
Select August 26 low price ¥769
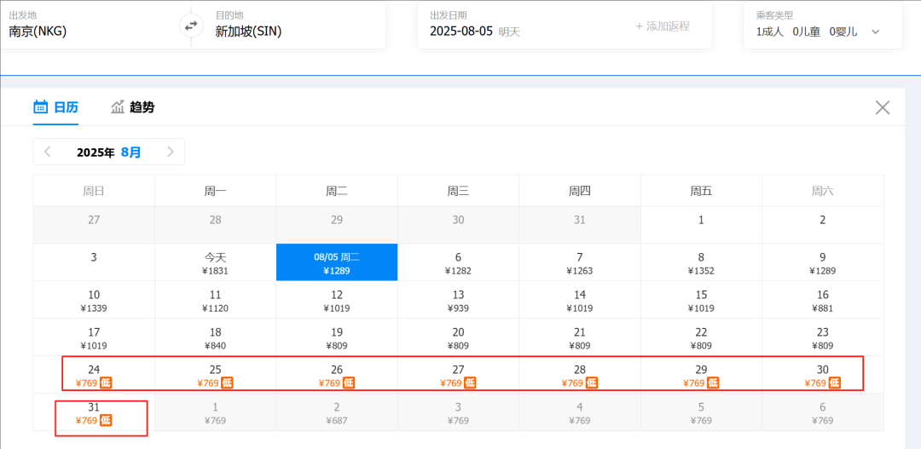pyautogui.click(x=337, y=375)
